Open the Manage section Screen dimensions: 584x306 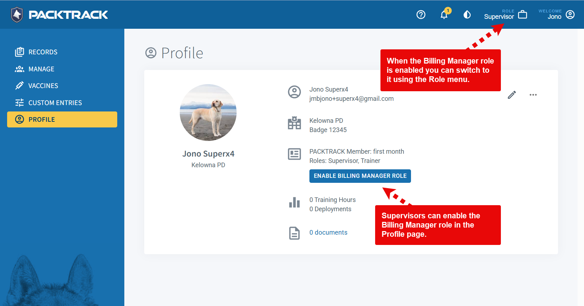click(41, 69)
